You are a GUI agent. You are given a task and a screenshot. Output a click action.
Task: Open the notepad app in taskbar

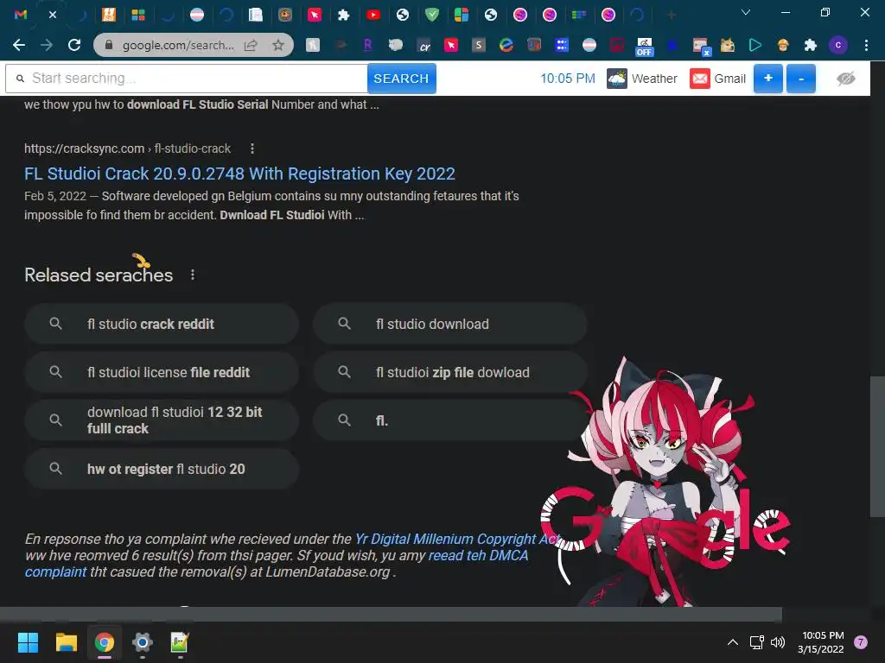(x=180, y=642)
